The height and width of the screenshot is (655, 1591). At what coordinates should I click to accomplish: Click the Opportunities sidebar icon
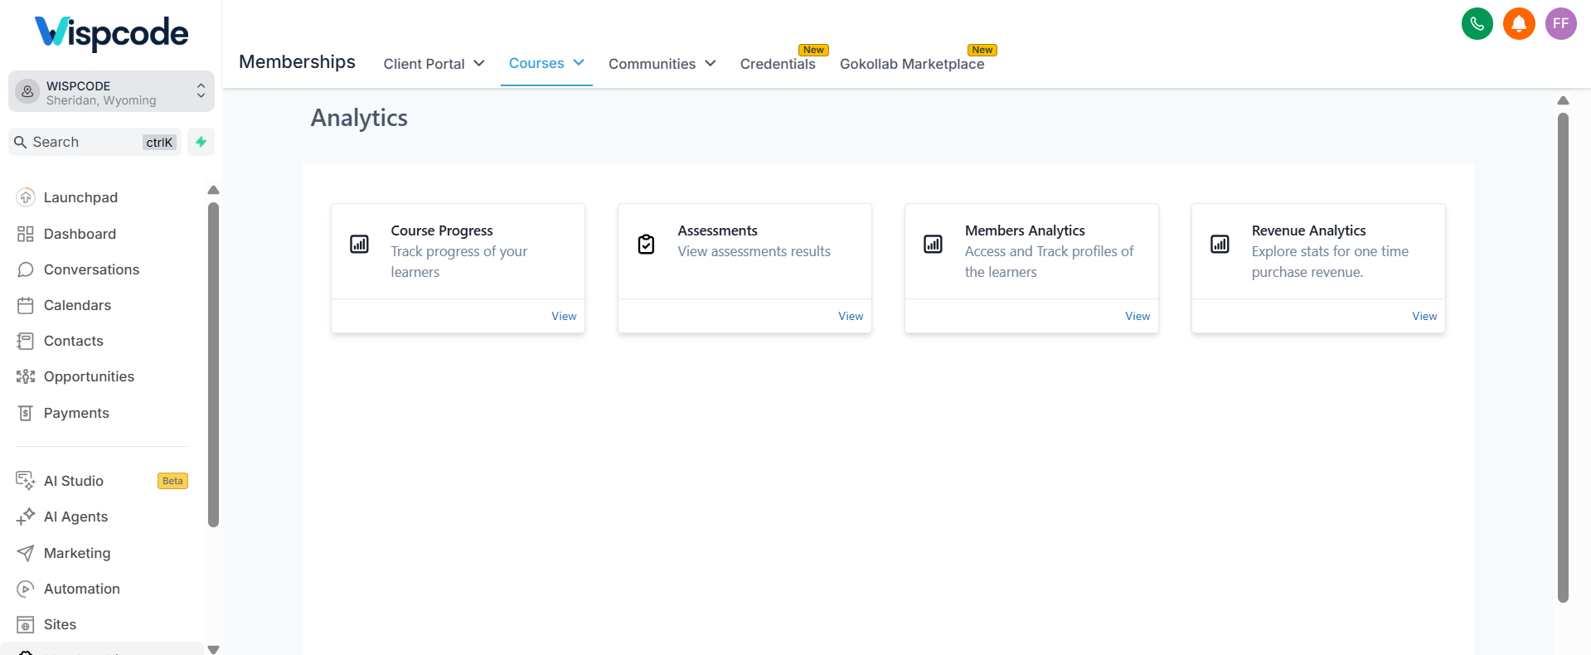click(x=26, y=376)
